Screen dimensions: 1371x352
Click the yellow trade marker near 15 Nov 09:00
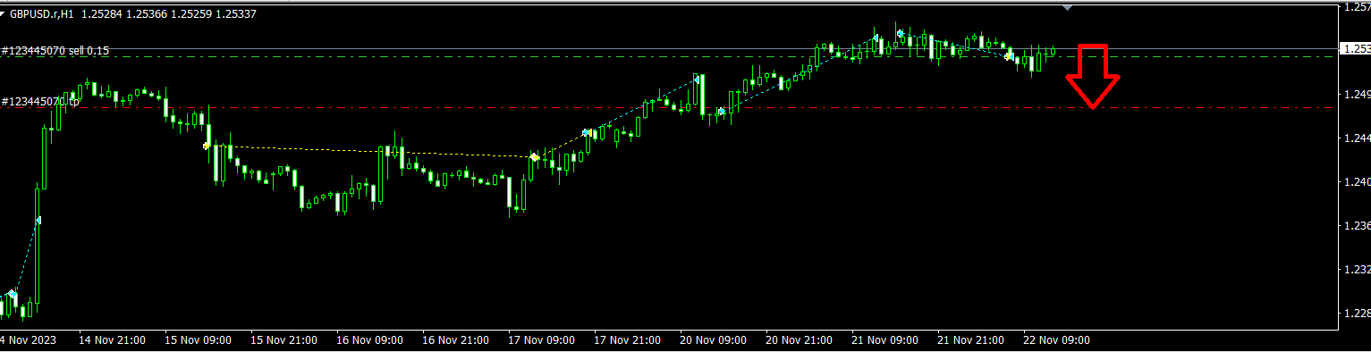pyautogui.click(x=207, y=145)
